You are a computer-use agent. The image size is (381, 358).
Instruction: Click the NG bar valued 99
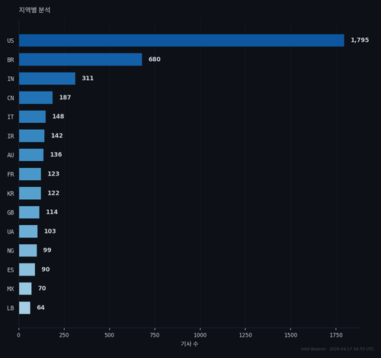pos(28,250)
